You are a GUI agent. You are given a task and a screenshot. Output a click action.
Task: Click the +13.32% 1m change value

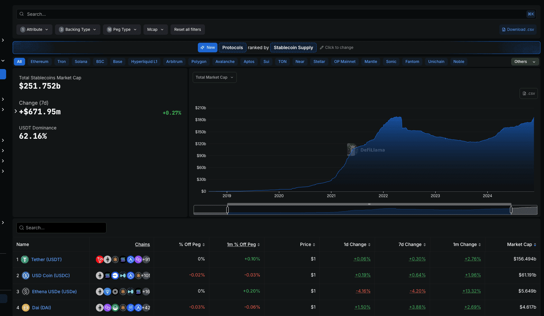click(x=472, y=291)
